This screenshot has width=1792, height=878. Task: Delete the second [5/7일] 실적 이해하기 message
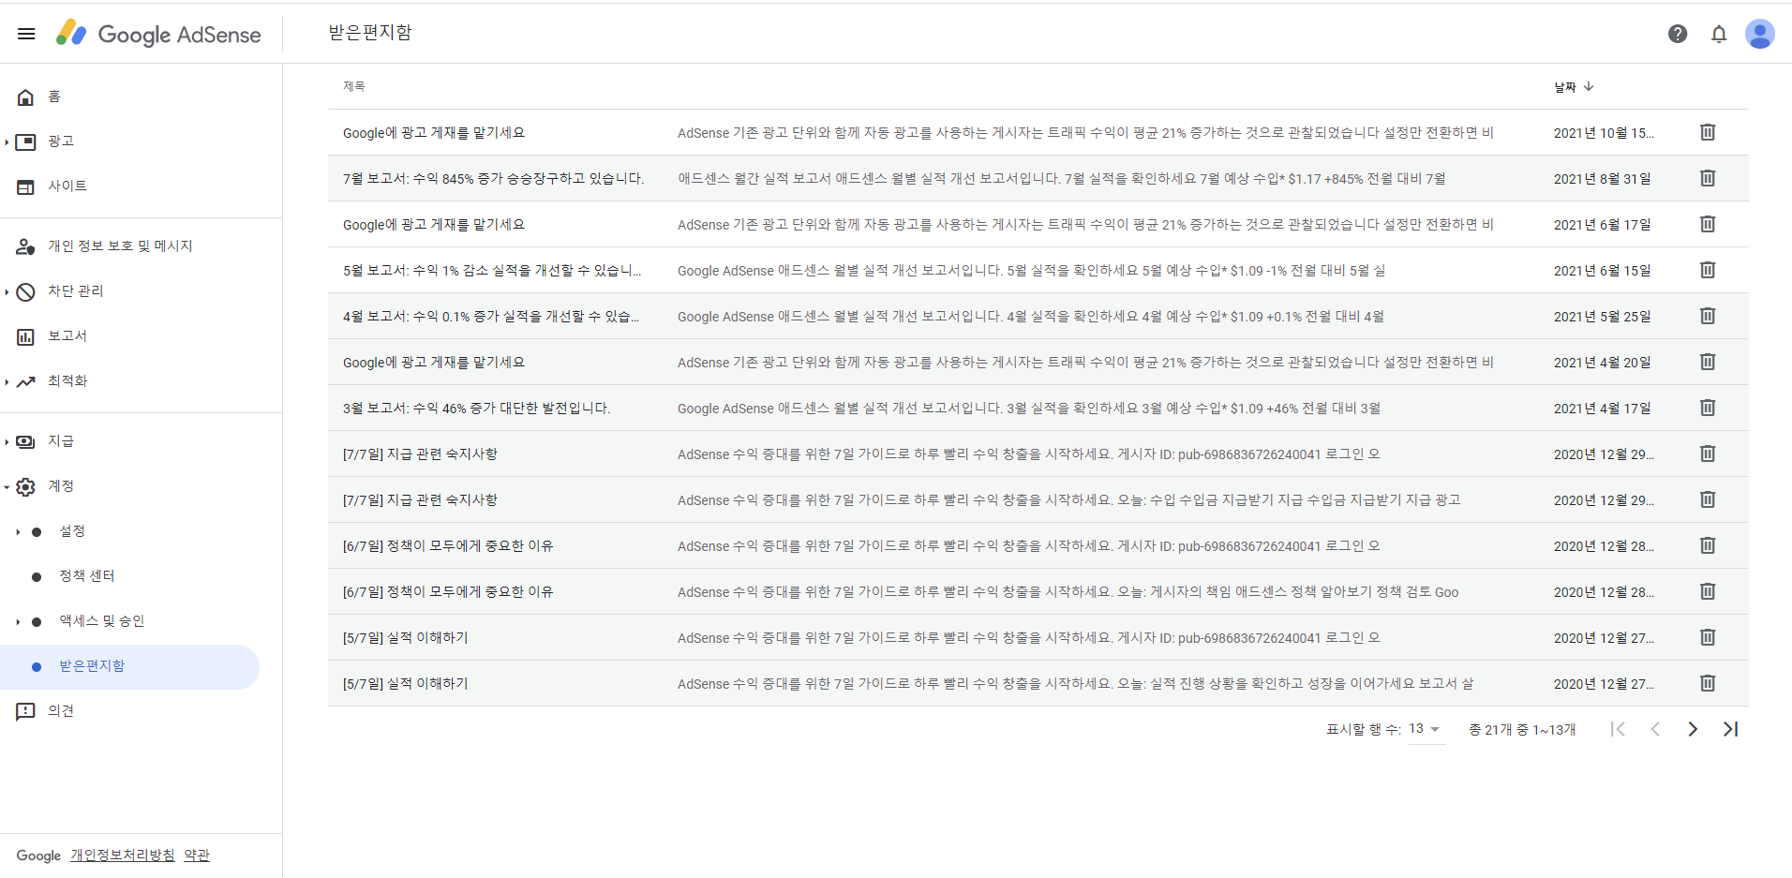[x=1708, y=683]
